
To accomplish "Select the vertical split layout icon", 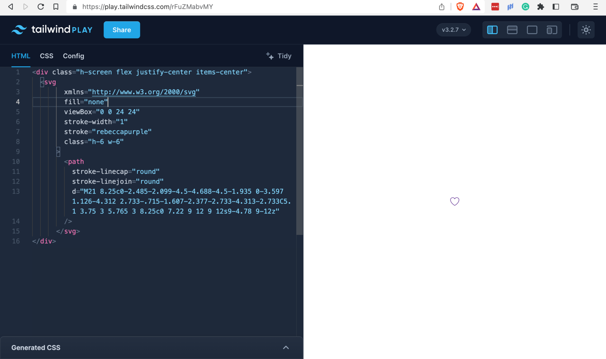I will pyautogui.click(x=492, y=30).
